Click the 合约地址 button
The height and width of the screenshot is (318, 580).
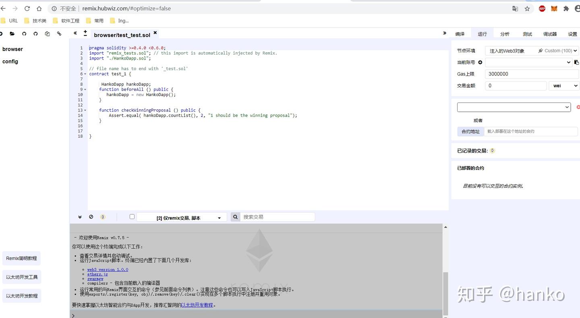point(470,131)
